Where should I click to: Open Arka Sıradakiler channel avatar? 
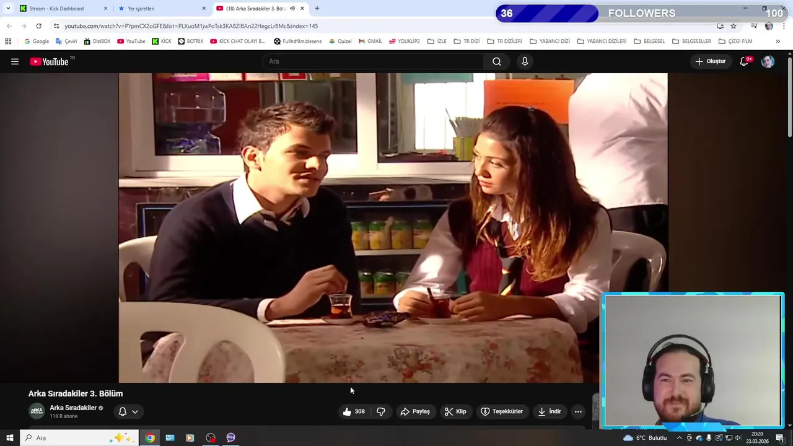pos(37,411)
